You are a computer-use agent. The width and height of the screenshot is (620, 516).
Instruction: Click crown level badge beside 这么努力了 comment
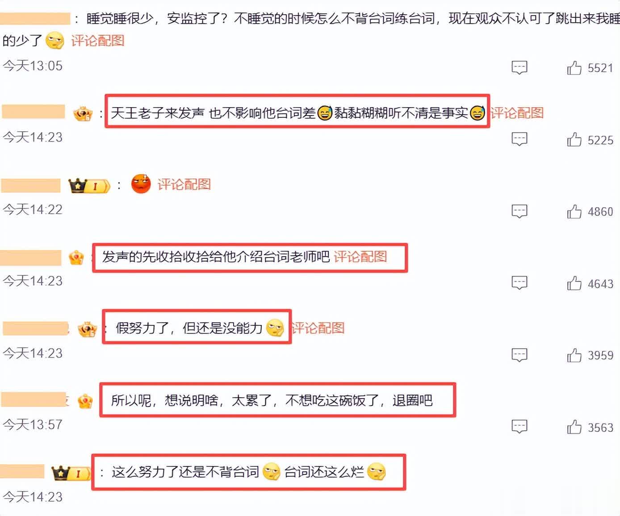coord(71,473)
